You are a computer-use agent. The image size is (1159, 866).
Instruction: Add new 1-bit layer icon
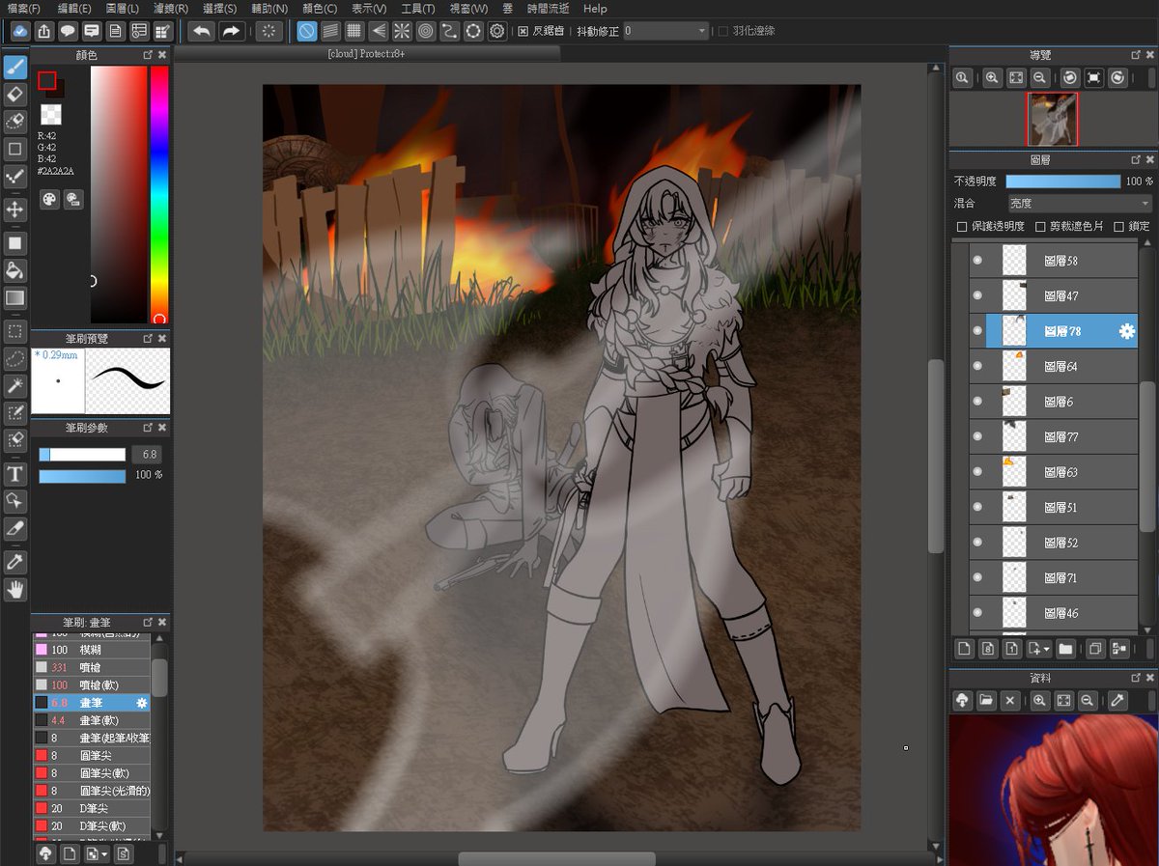1011,649
